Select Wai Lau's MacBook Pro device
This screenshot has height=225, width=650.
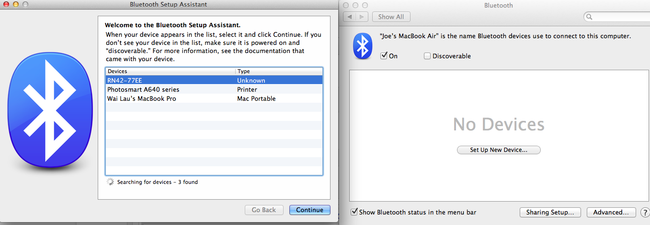pyautogui.click(x=214, y=98)
